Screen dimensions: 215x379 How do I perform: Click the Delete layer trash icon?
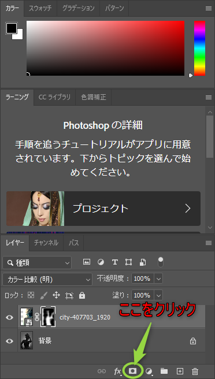tap(195, 371)
